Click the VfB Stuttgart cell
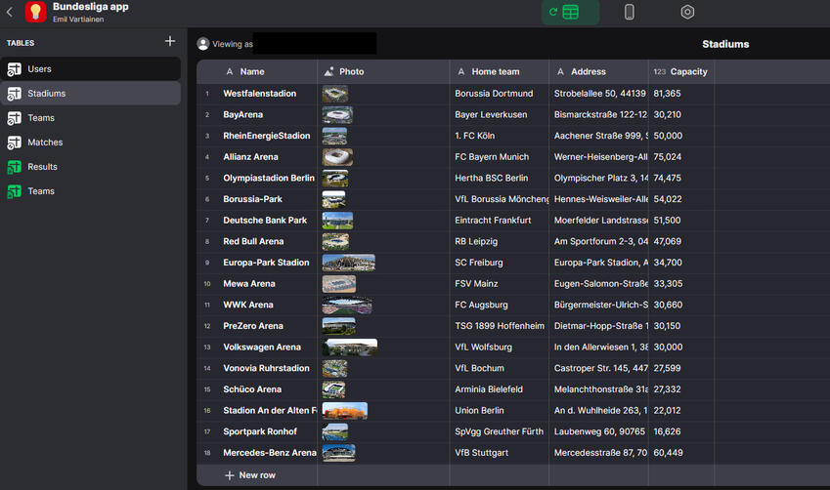 500,453
